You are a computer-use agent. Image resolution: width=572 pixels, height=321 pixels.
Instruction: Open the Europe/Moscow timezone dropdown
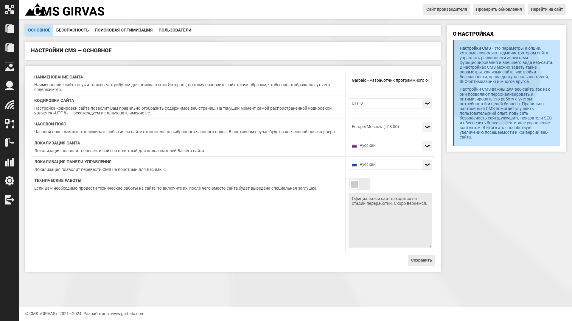[390, 127]
